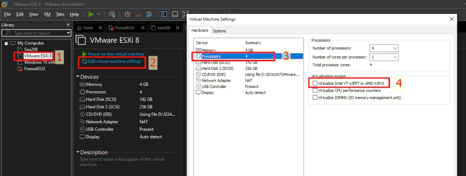Open the File menu
The width and height of the screenshot is (466, 176).
tap(7, 14)
